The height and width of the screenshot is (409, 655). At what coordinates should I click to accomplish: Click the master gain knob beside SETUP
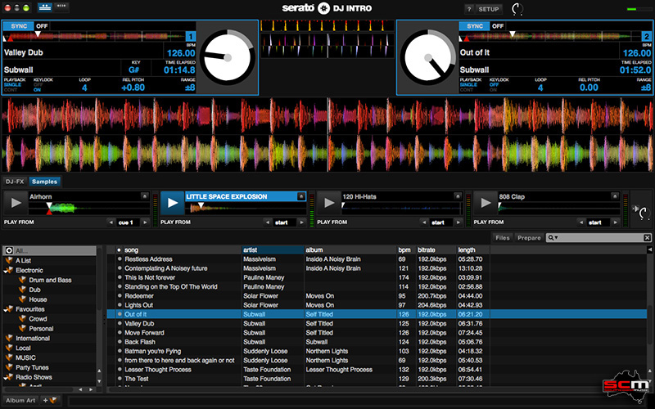517,9
